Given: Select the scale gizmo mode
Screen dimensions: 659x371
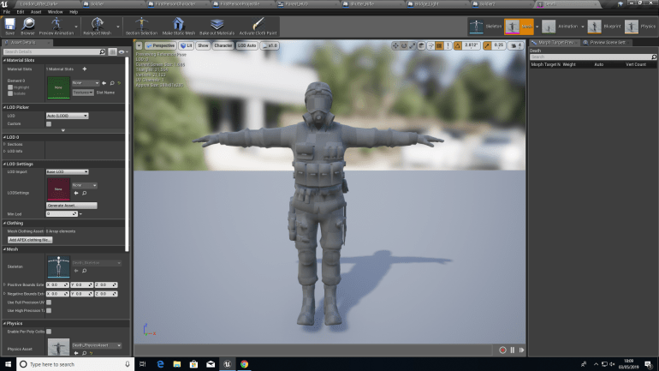Looking at the screenshot, I should point(412,45).
